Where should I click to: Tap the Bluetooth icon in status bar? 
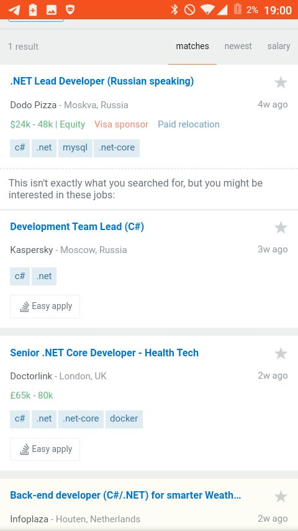tap(174, 10)
